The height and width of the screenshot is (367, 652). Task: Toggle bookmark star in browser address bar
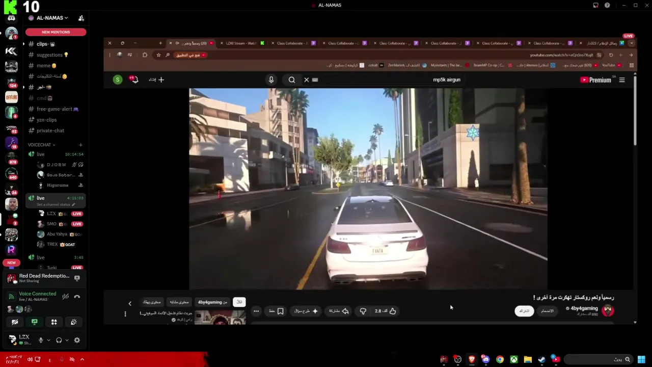click(x=158, y=55)
